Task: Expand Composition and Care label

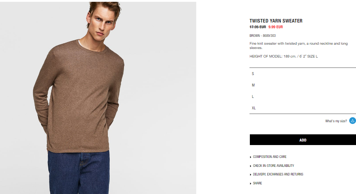Action: tap(270, 157)
